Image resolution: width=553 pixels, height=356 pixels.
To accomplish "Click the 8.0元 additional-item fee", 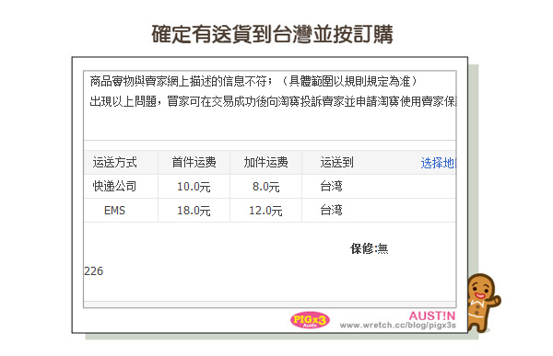I will pyautogui.click(x=266, y=187).
